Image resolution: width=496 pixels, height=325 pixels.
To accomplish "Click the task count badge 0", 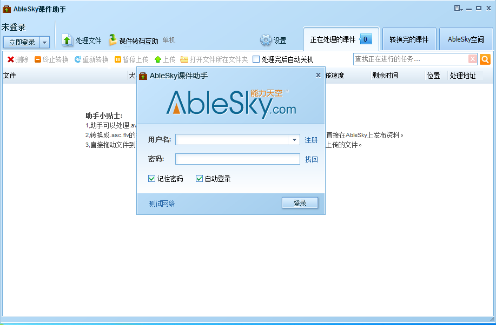I will point(365,39).
